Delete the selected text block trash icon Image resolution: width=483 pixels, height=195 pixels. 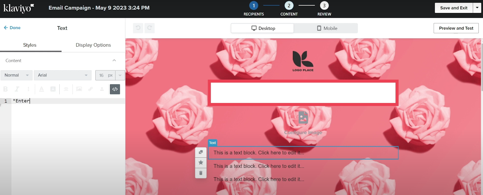201,173
